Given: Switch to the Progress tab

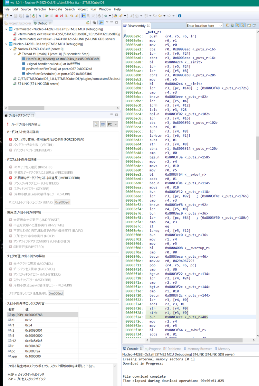Looking at the screenshot, I should (153, 349).
